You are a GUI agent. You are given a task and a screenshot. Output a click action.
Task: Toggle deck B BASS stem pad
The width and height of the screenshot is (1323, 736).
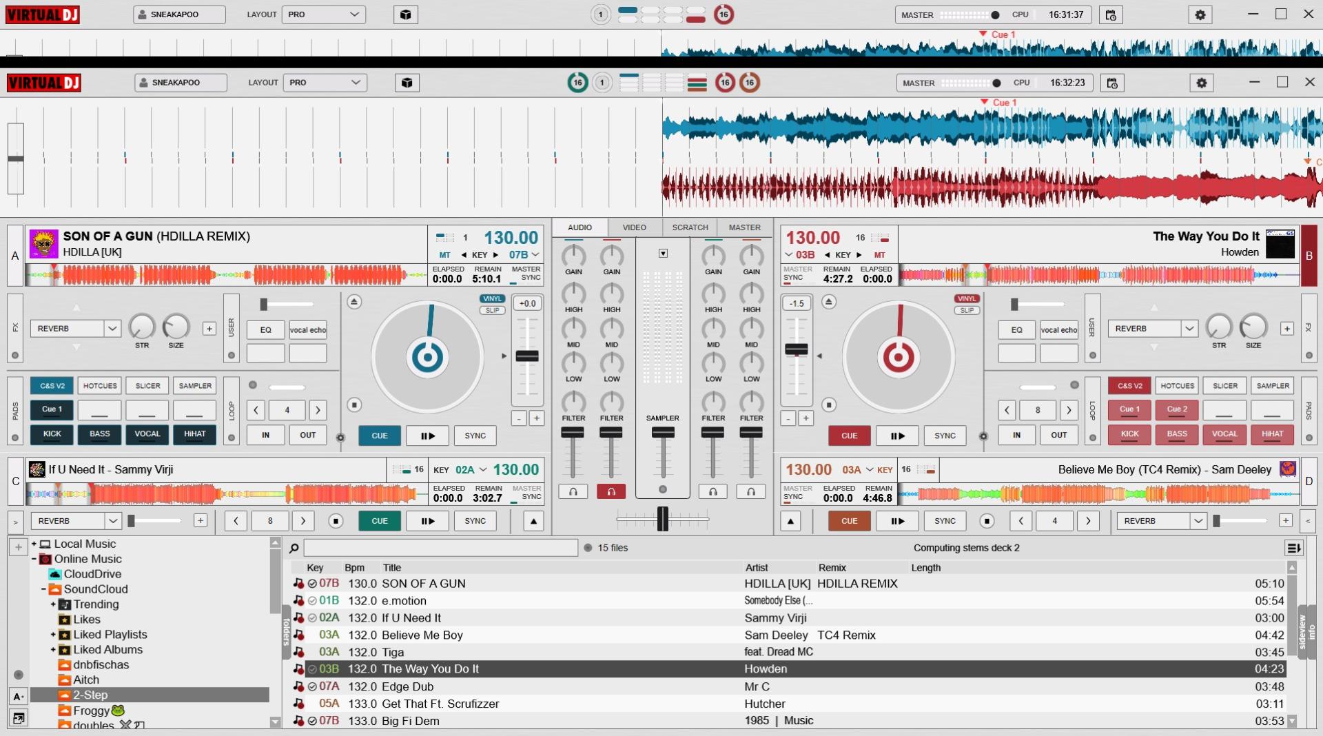1177,434
